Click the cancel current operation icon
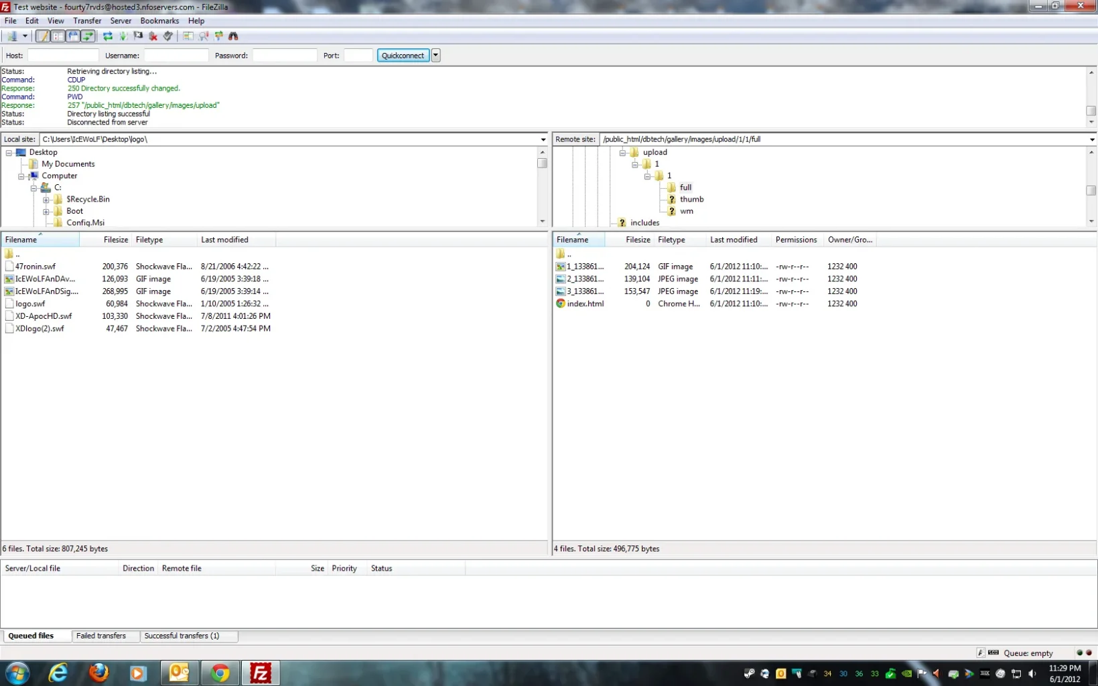Viewport: 1098px width, 686px height. point(138,36)
